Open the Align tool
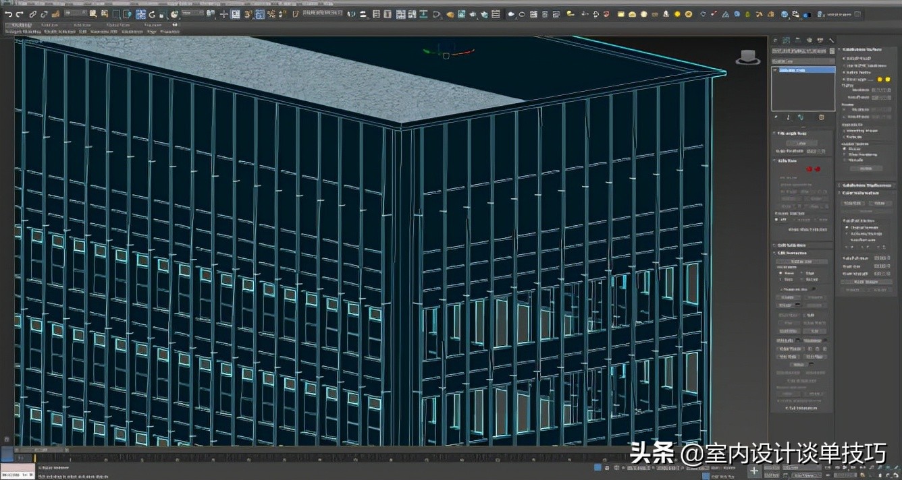 point(363,14)
